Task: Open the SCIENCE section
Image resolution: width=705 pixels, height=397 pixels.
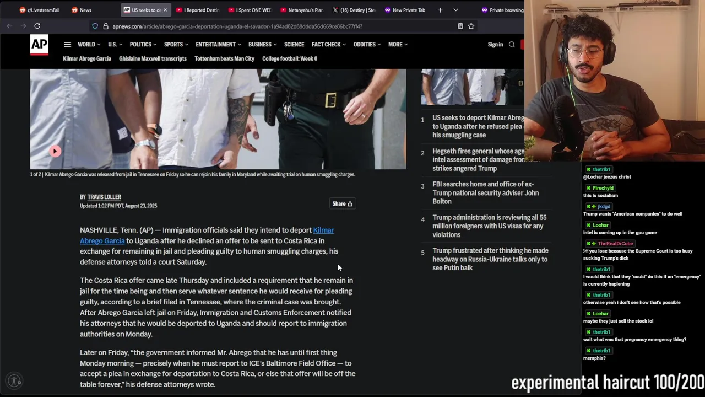Action: pyautogui.click(x=294, y=45)
